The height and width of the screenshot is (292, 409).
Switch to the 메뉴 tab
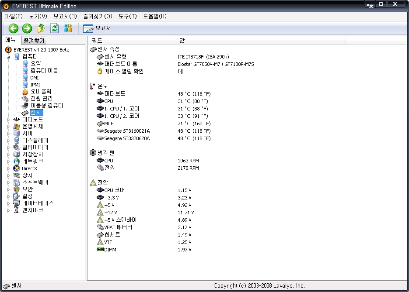point(10,40)
